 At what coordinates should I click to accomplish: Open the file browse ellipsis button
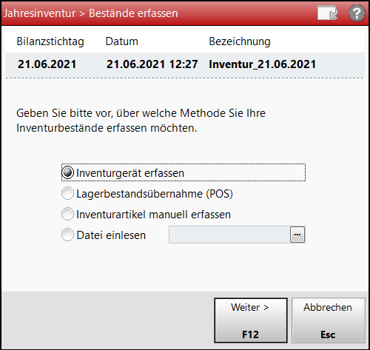pyautogui.click(x=297, y=235)
